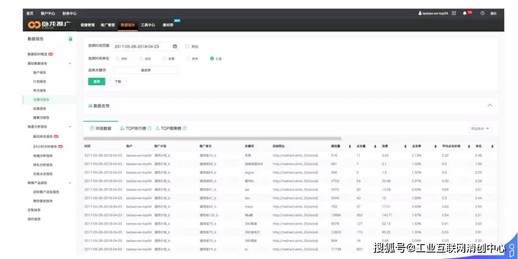Click the taobao-wx-top04 user account icon
This screenshot has height=259, width=518.
420,13
